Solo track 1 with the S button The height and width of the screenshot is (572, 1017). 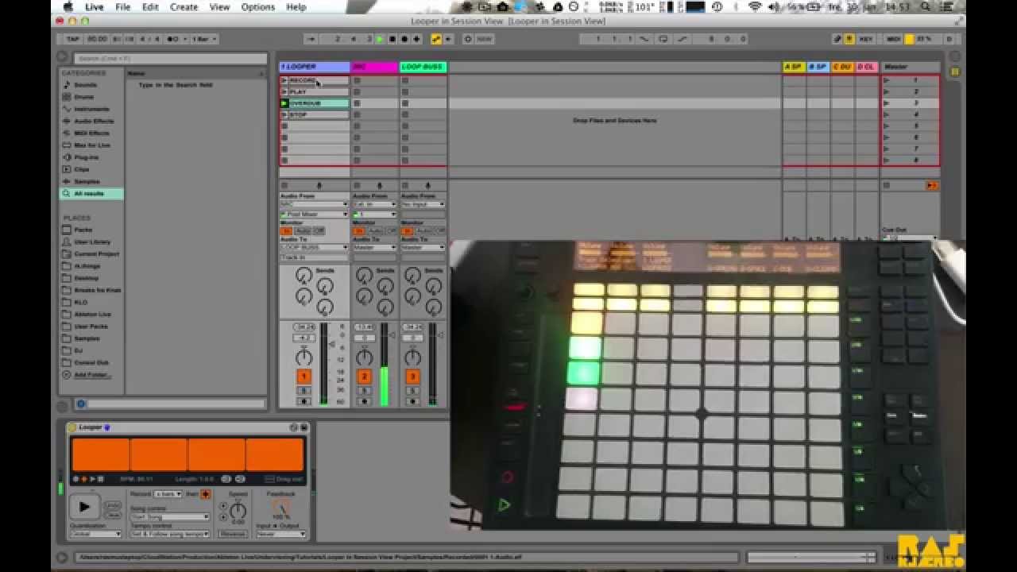pos(304,391)
